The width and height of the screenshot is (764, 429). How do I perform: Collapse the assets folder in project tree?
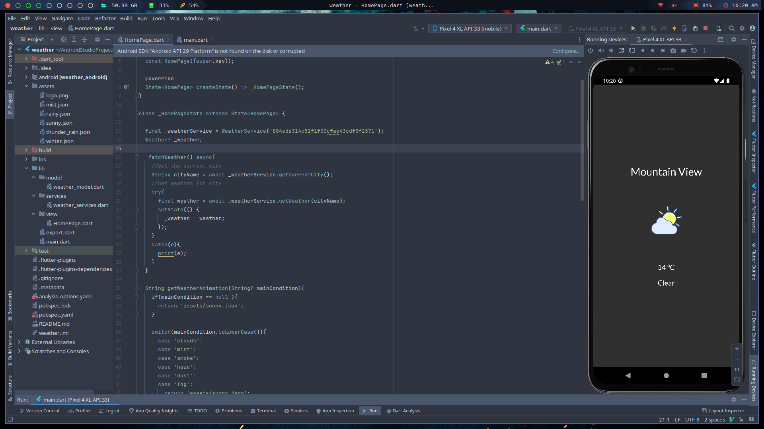click(26, 86)
